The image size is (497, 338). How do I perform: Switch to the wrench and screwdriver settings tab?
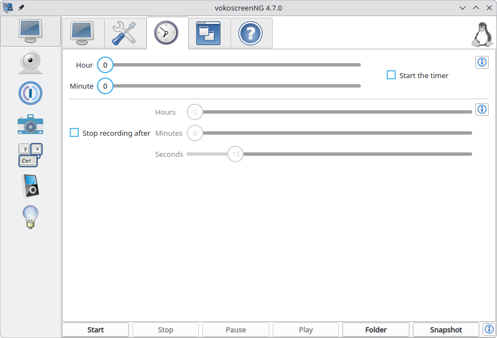coord(125,33)
